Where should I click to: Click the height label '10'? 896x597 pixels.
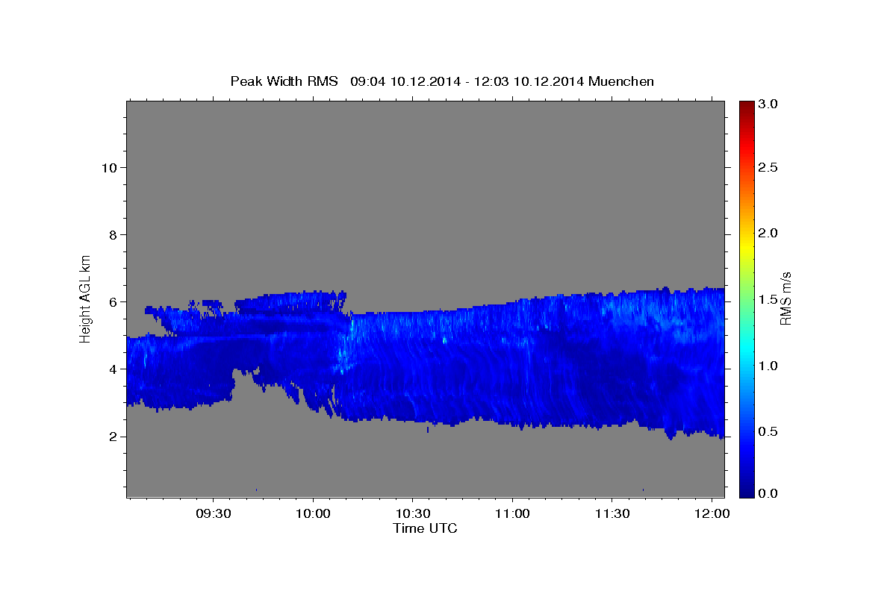point(108,167)
